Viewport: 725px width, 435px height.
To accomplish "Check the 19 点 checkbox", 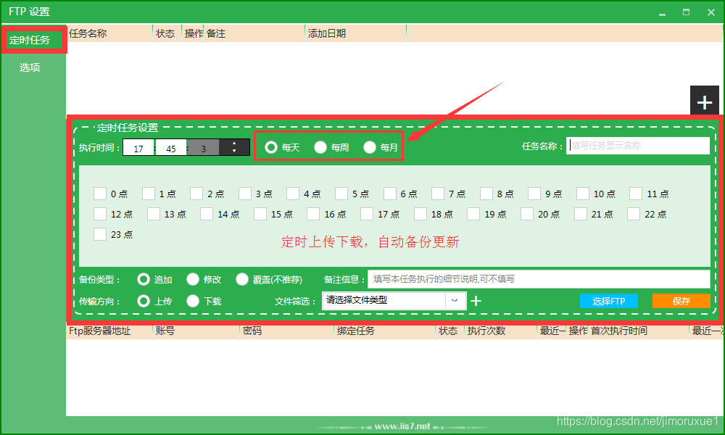I will coord(473,214).
